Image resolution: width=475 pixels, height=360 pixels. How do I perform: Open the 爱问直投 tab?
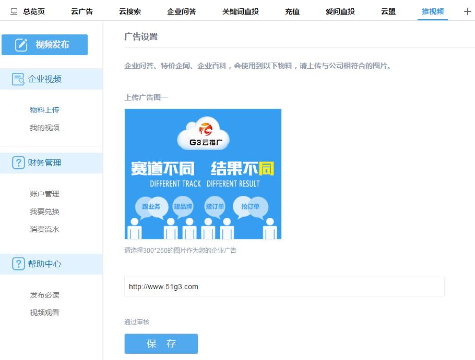340,11
